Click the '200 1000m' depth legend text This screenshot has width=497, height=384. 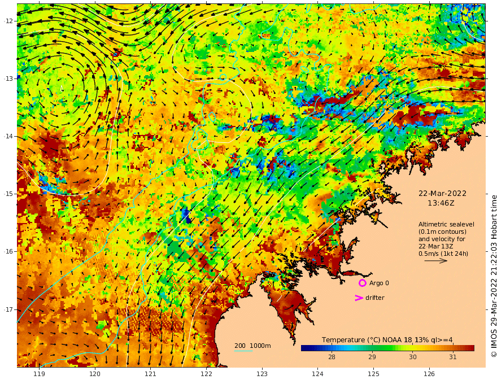click(252, 346)
